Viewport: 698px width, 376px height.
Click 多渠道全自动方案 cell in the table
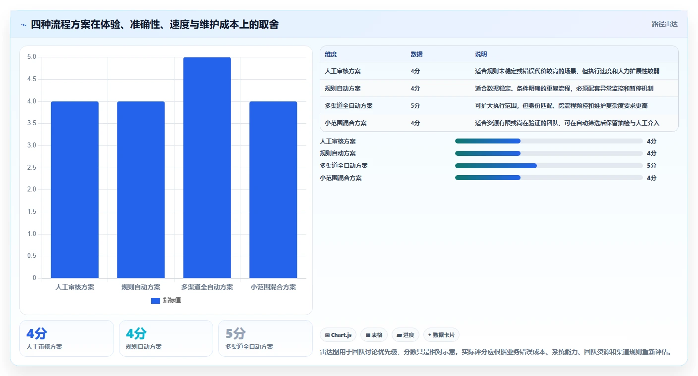click(x=349, y=106)
